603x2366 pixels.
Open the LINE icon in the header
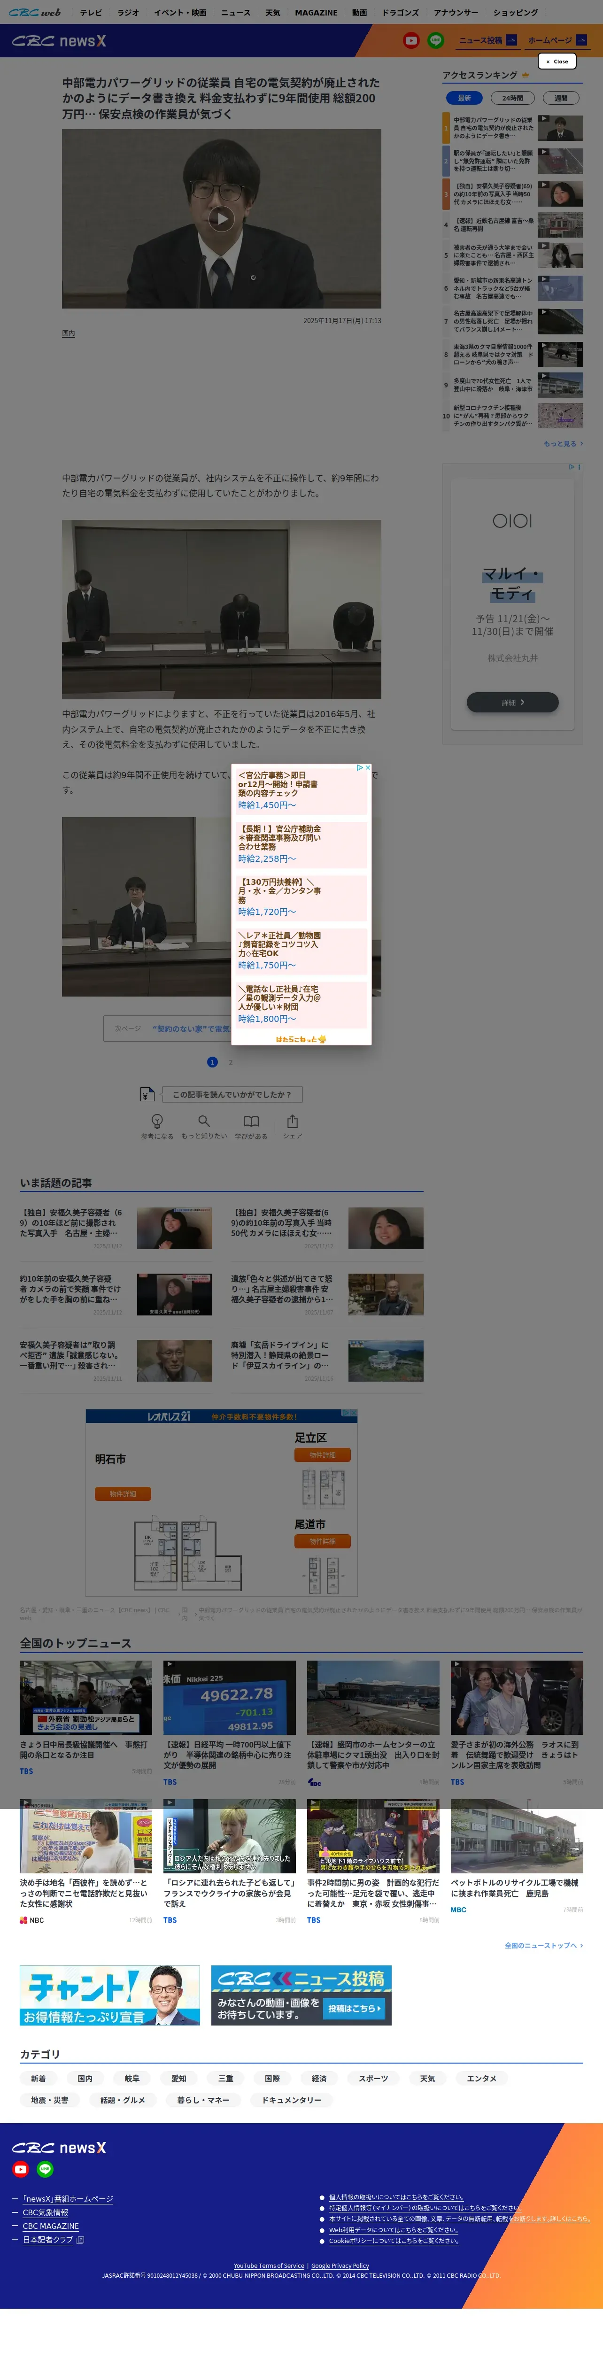point(435,40)
